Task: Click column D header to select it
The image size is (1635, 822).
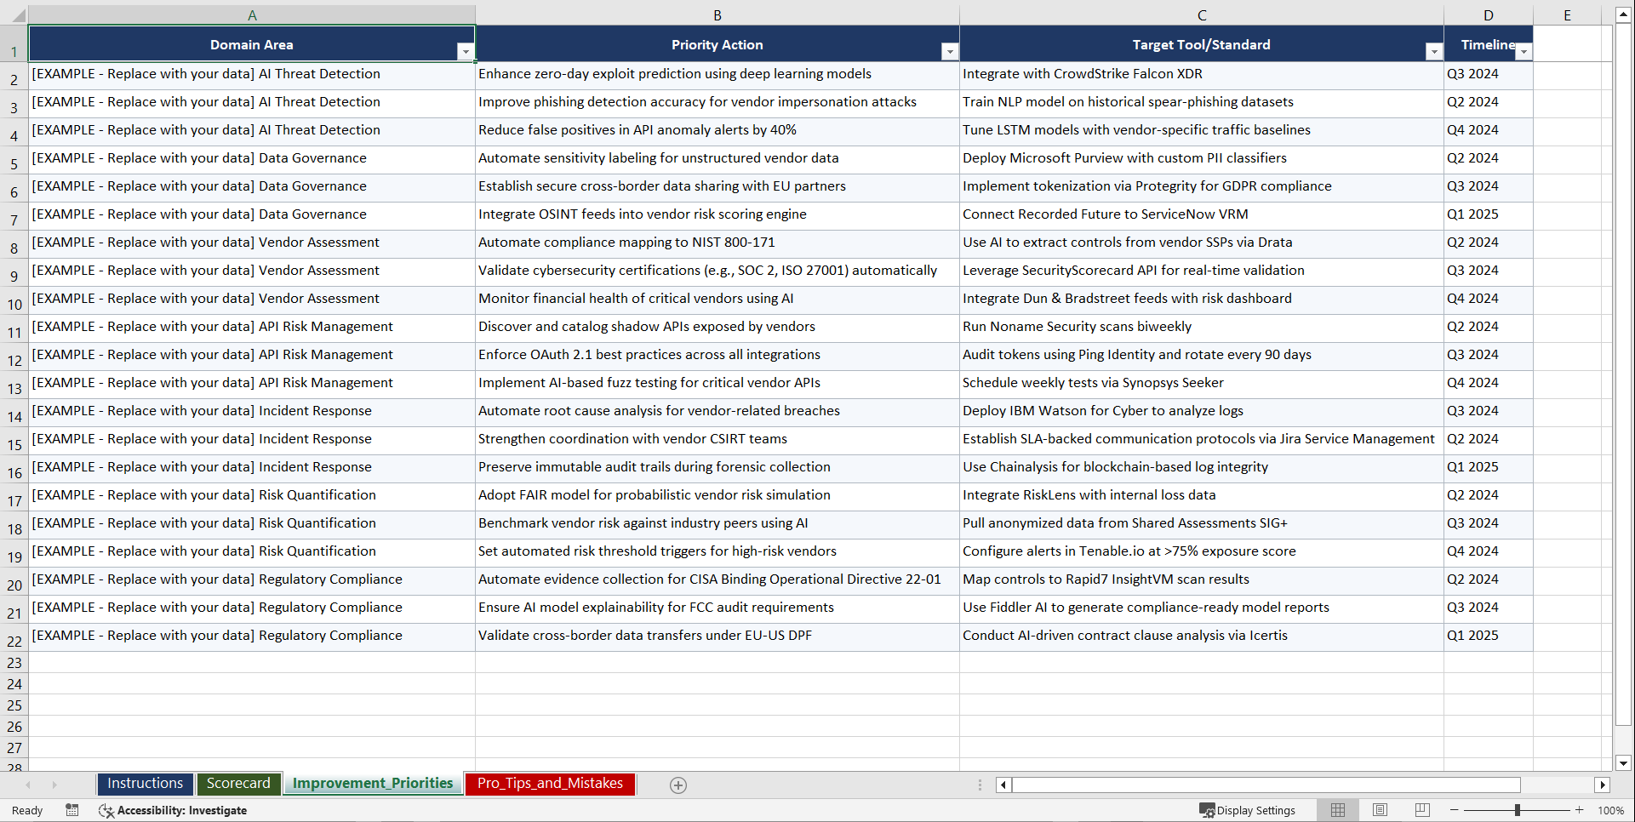Action: pos(1488,14)
